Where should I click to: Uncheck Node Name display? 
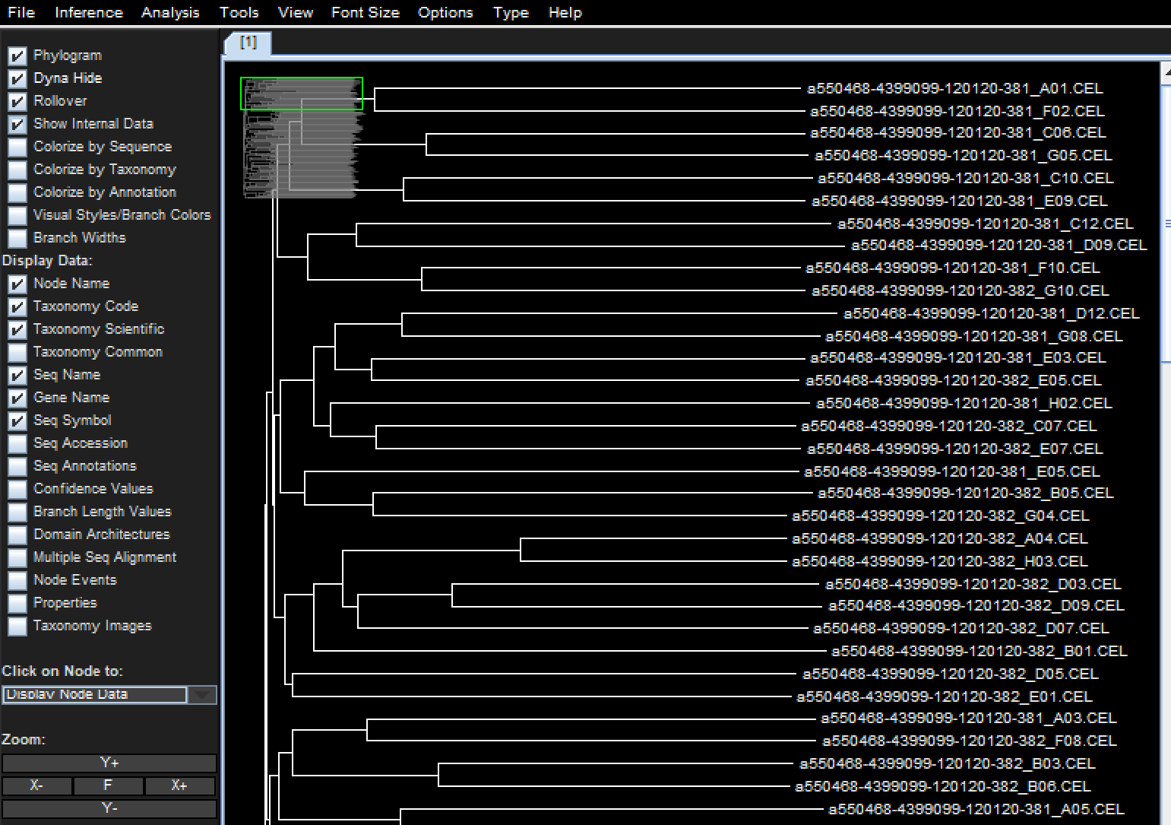17,284
